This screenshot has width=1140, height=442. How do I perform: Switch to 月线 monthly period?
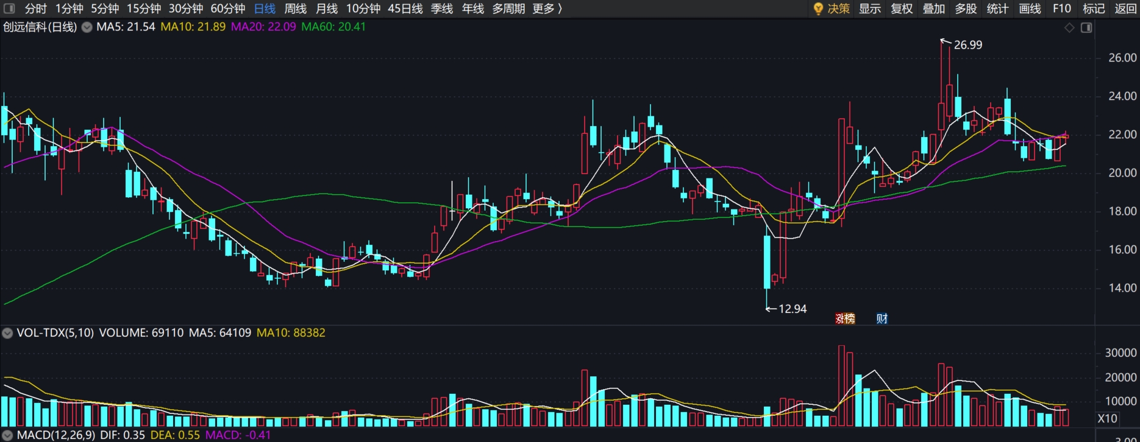[327, 9]
